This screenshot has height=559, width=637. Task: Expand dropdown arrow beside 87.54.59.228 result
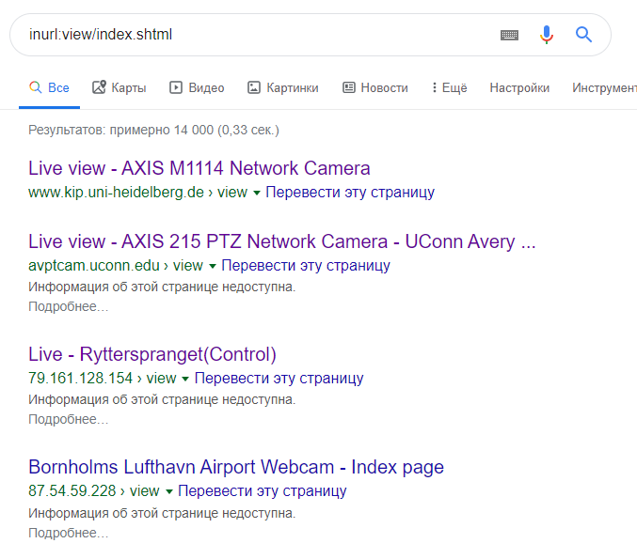pos(169,492)
